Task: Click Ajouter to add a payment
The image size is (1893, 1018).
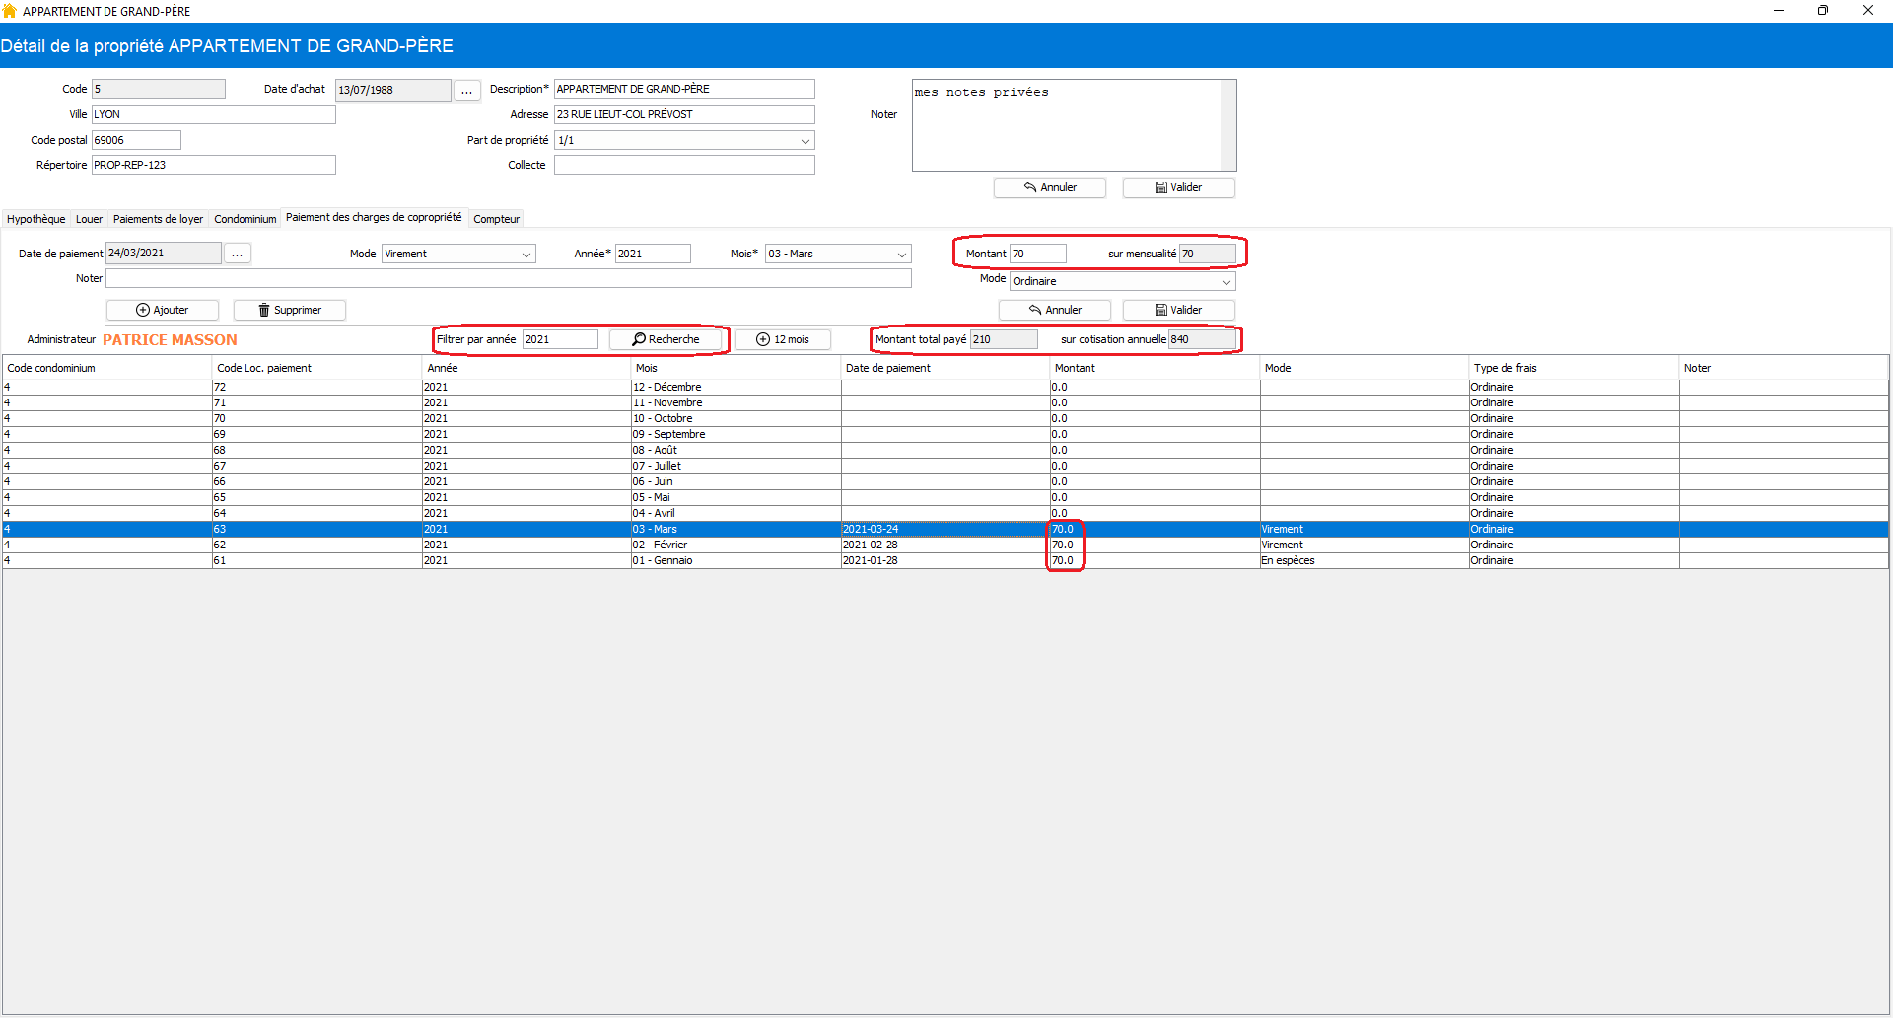Action: (x=163, y=310)
